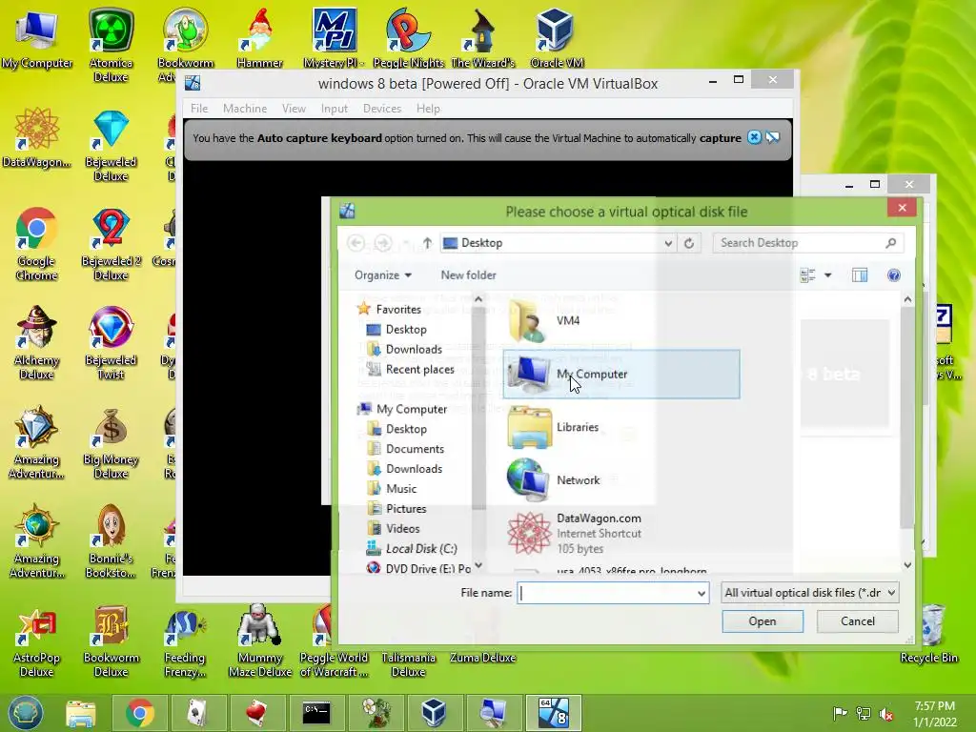Select the VM4 folder in file list
This screenshot has height=732, width=976.
point(621,320)
